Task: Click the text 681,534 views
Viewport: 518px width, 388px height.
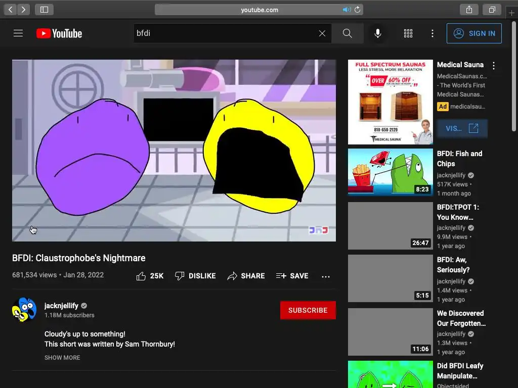Action: [x=34, y=275]
